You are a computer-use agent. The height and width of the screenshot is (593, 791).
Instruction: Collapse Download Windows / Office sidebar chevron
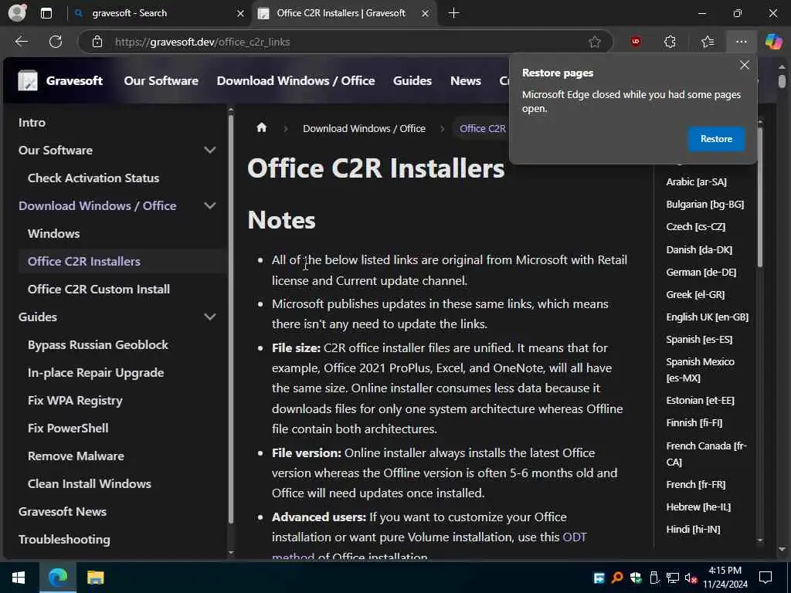(210, 205)
